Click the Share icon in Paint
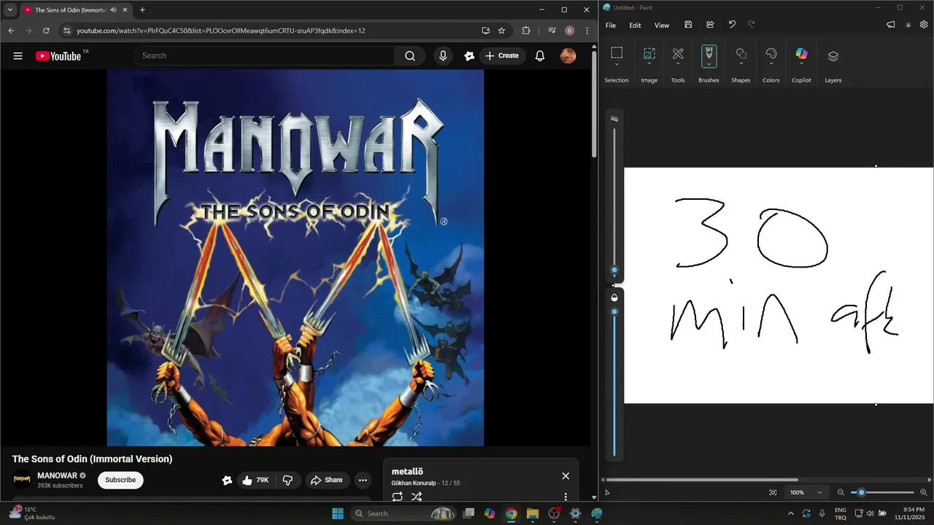Image resolution: width=934 pixels, height=525 pixels. pyautogui.click(x=710, y=25)
